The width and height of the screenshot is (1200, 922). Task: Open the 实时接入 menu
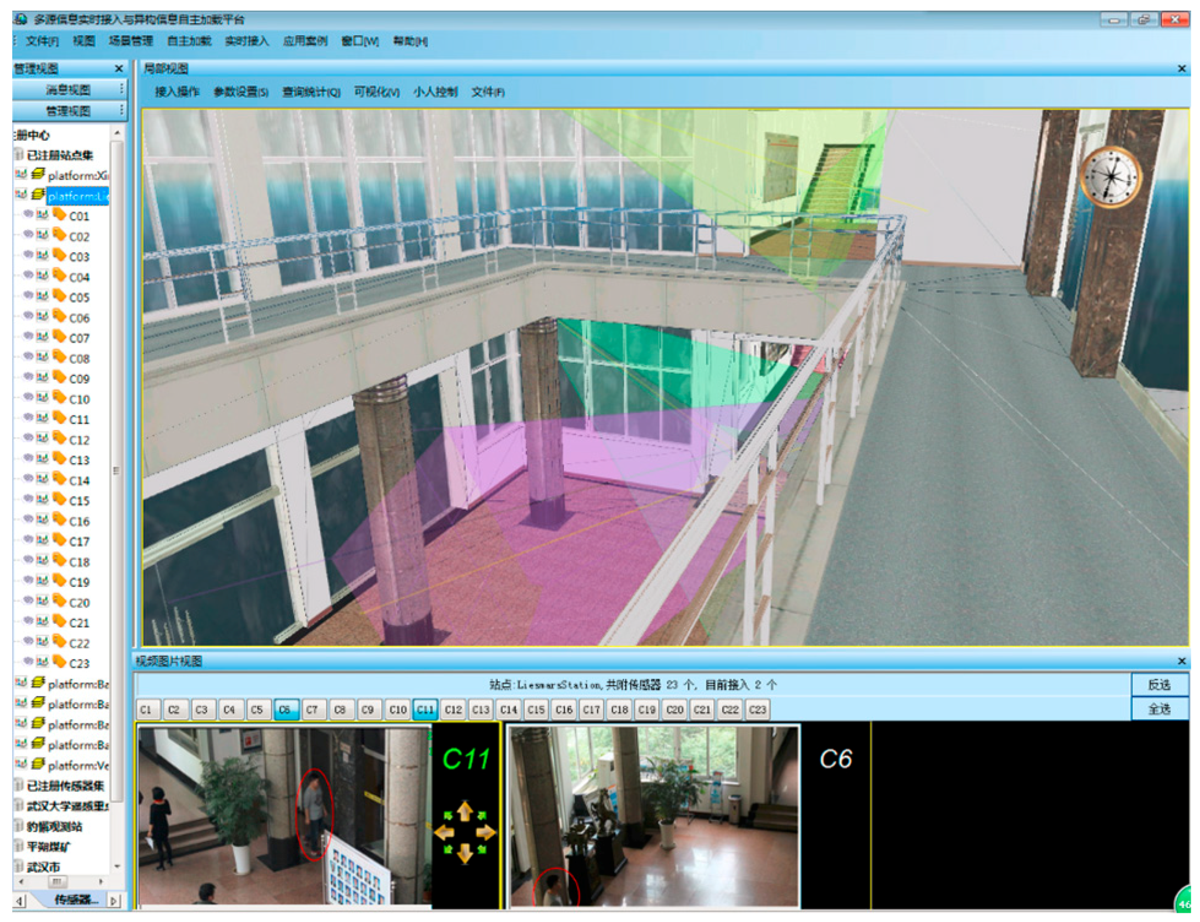(247, 41)
